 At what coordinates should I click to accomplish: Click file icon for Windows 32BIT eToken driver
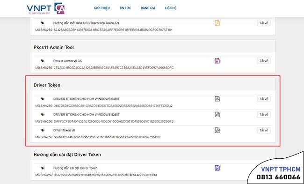coord(217,114)
